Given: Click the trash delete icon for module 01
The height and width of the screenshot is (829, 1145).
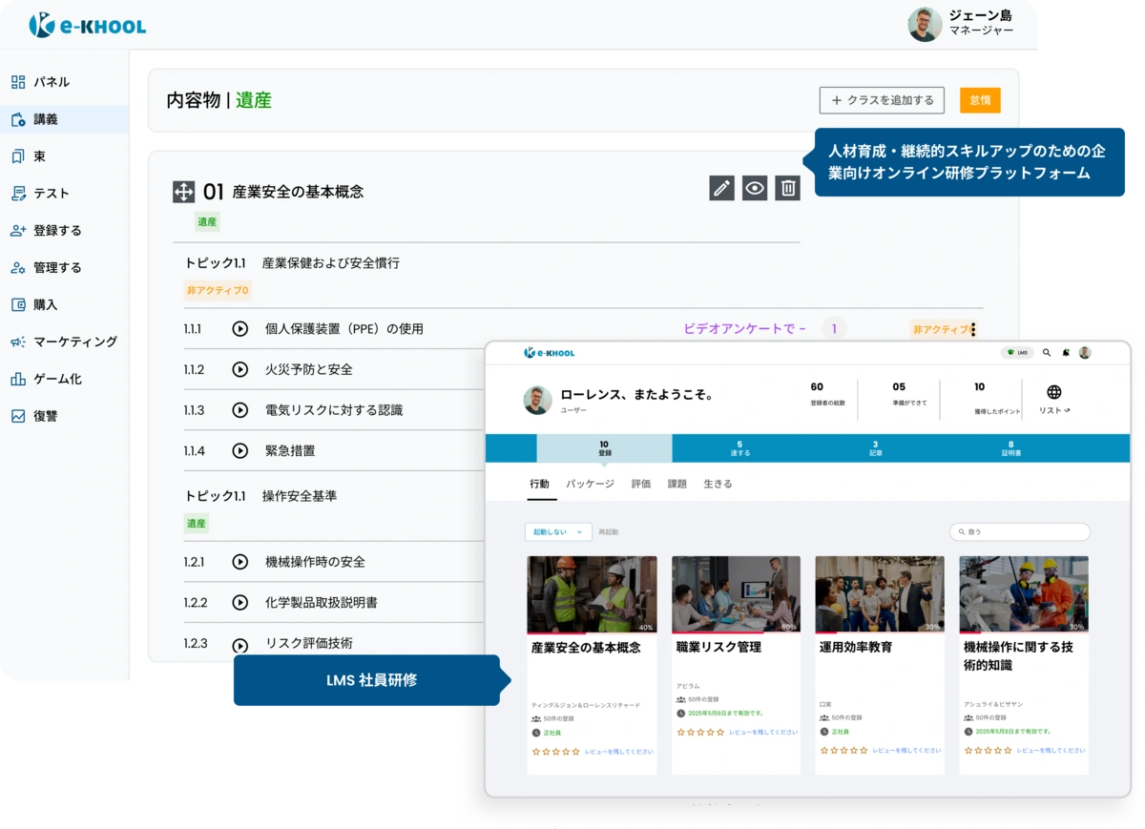Looking at the screenshot, I should 785,188.
